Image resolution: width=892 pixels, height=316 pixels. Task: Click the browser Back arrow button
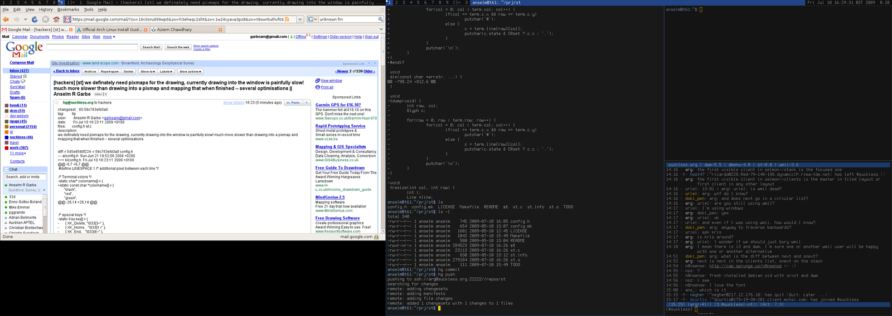tap(6, 19)
